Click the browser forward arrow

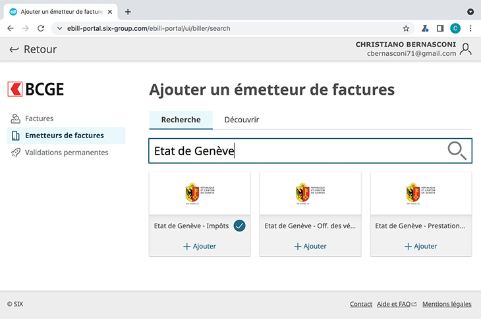coord(26,28)
